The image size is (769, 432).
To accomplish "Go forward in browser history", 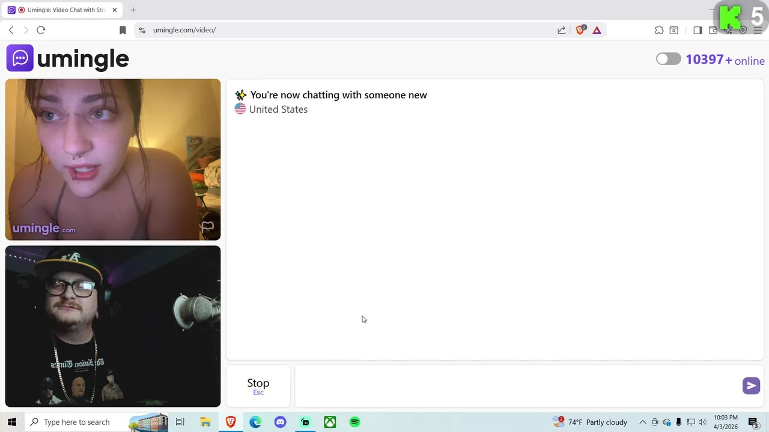I will pyautogui.click(x=26, y=30).
